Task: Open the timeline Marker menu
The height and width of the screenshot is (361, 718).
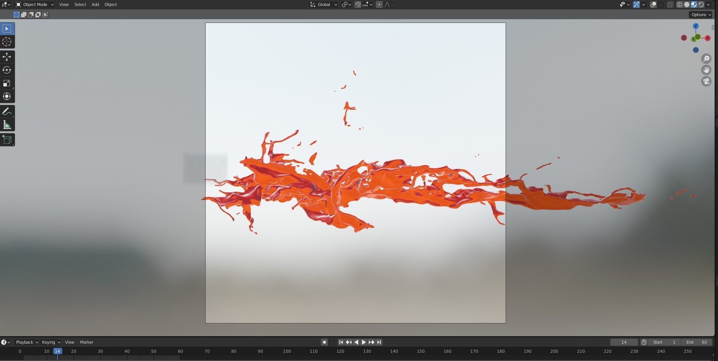Action: coord(87,342)
